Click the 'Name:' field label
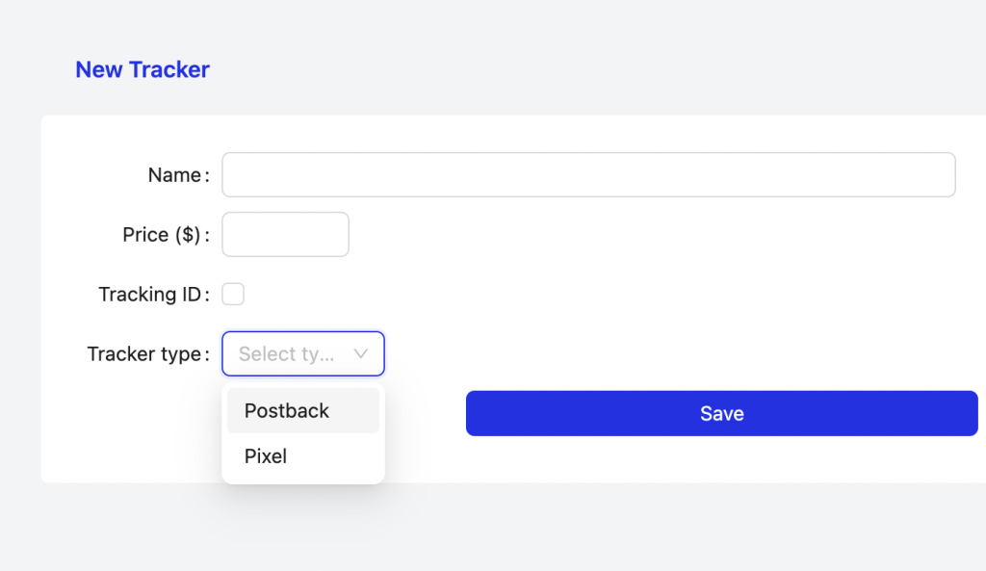 pyautogui.click(x=174, y=175)
